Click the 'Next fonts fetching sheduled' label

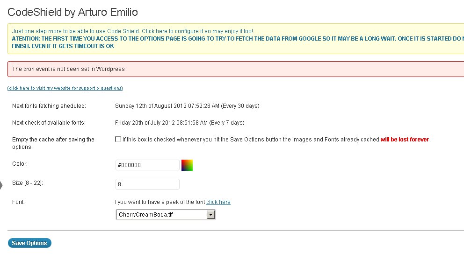[x=49, y=106]
